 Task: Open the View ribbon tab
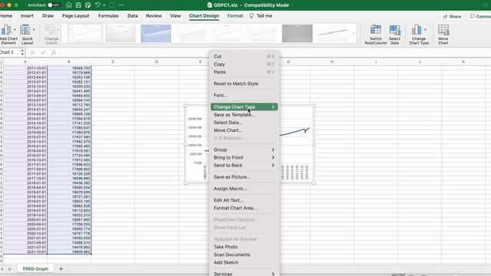point(175,15)
